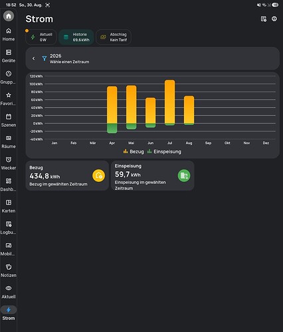Click the yellow Bezug house icon
The height and width of the screenshot is (332, 283).
pos(98,175)
